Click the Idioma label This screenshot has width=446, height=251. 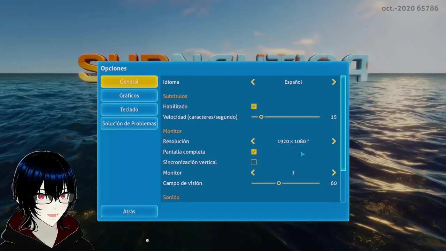tap(171, 82)
